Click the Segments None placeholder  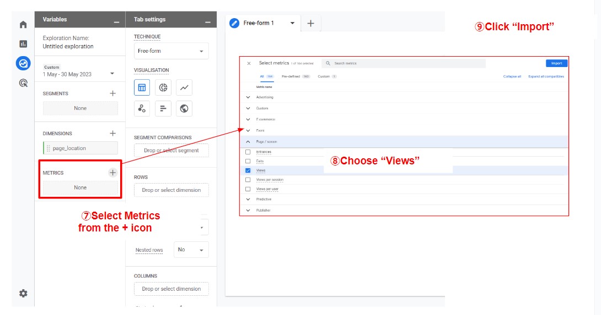pos(80,108)
